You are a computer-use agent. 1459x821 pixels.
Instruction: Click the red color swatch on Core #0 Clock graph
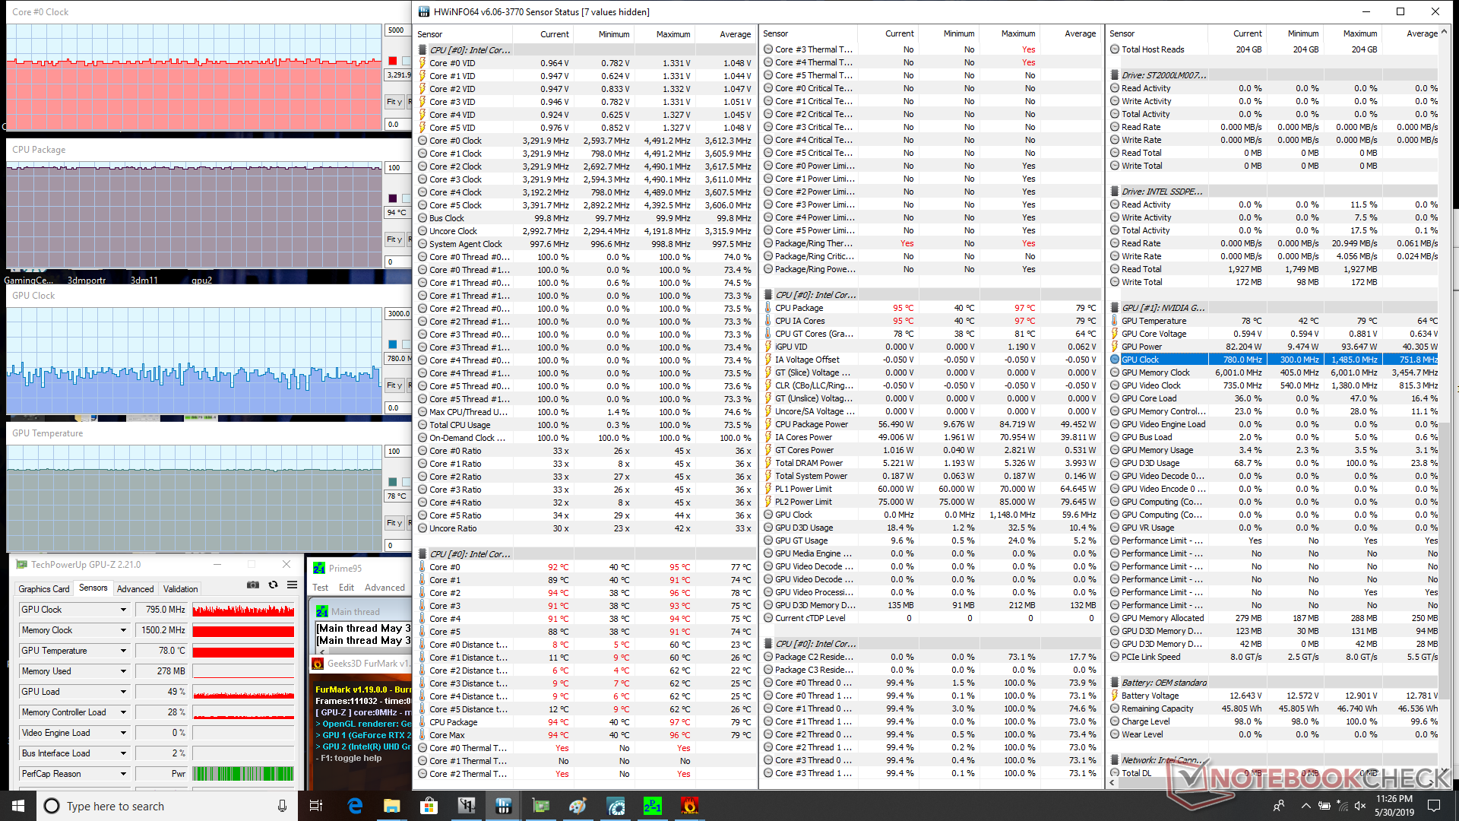tap(392, 61)
